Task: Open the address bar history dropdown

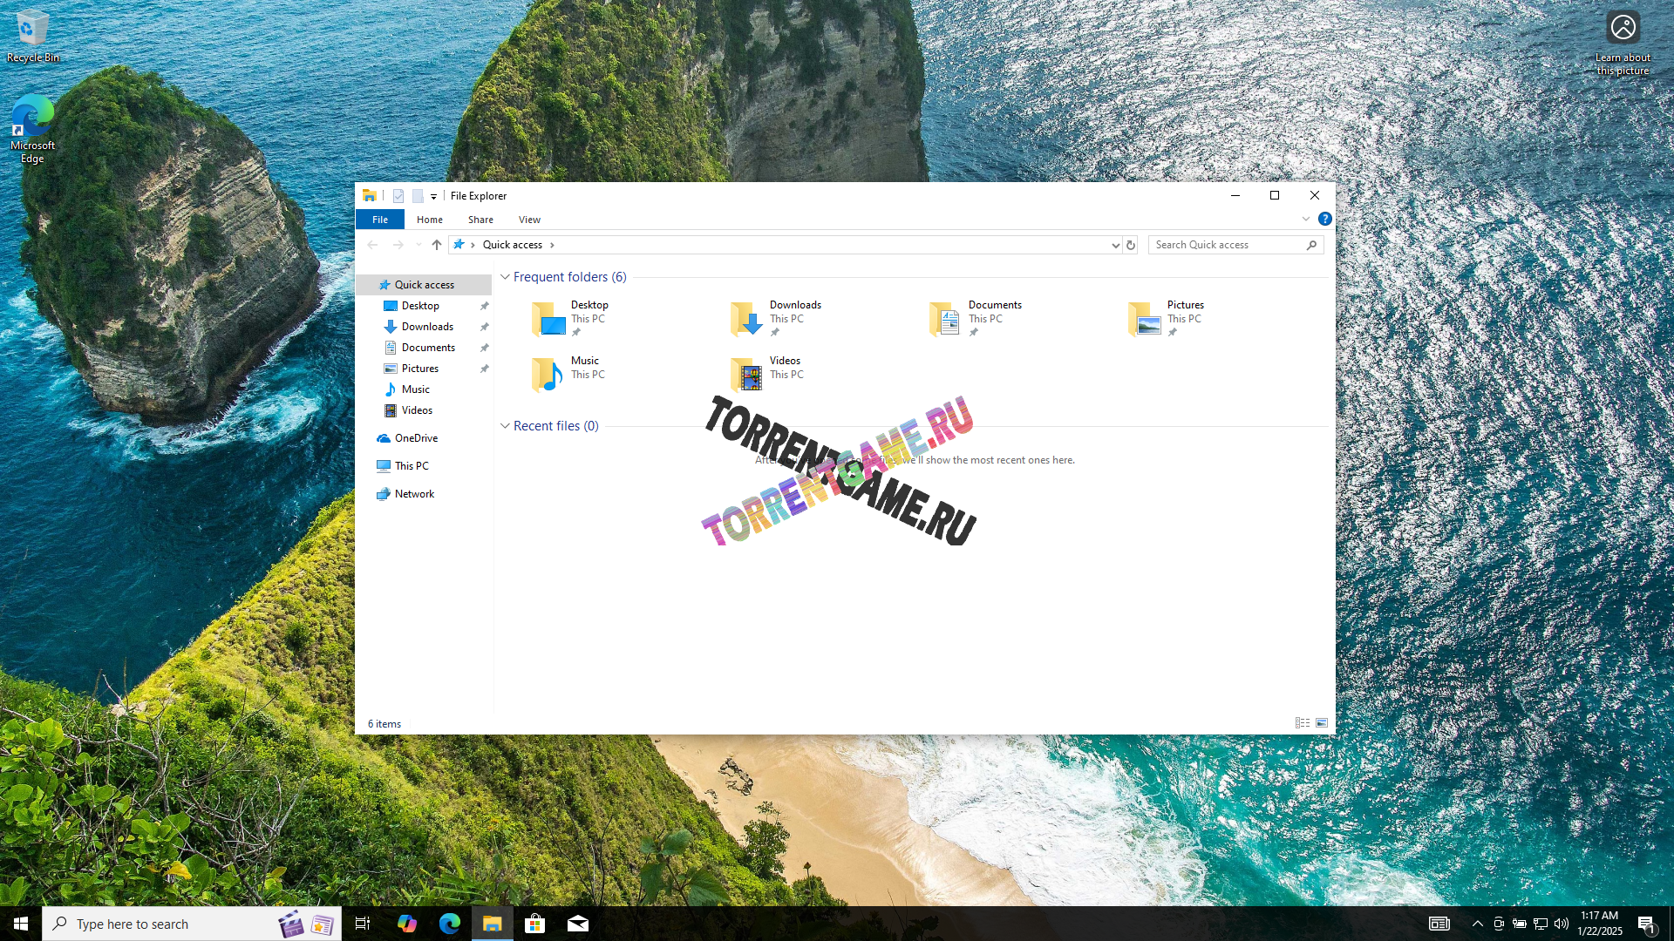Action: pyautogui.click(x=1115, y=245)
